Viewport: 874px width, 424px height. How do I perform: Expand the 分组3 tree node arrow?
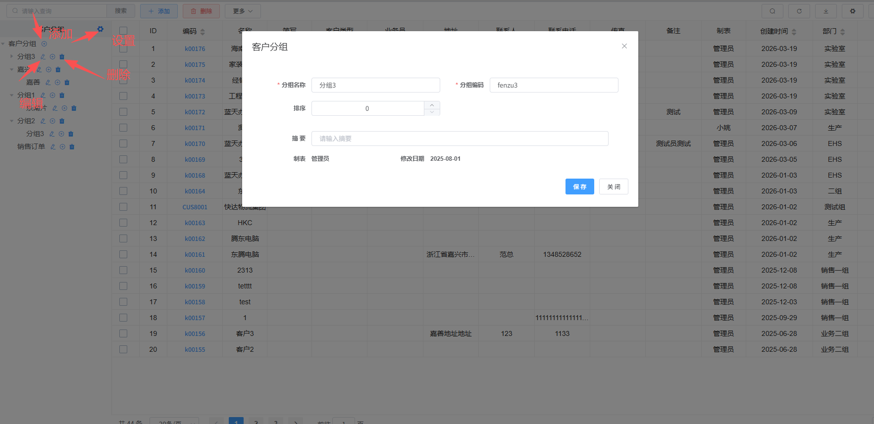[12, 56]
